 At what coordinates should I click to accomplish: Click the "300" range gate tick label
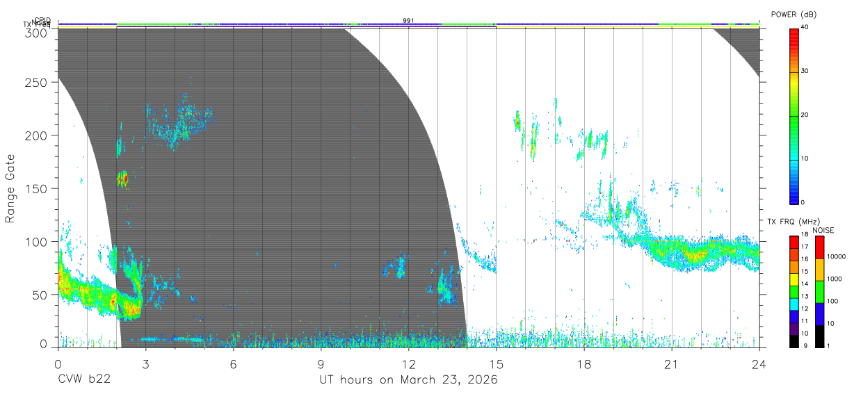point(36,32)
